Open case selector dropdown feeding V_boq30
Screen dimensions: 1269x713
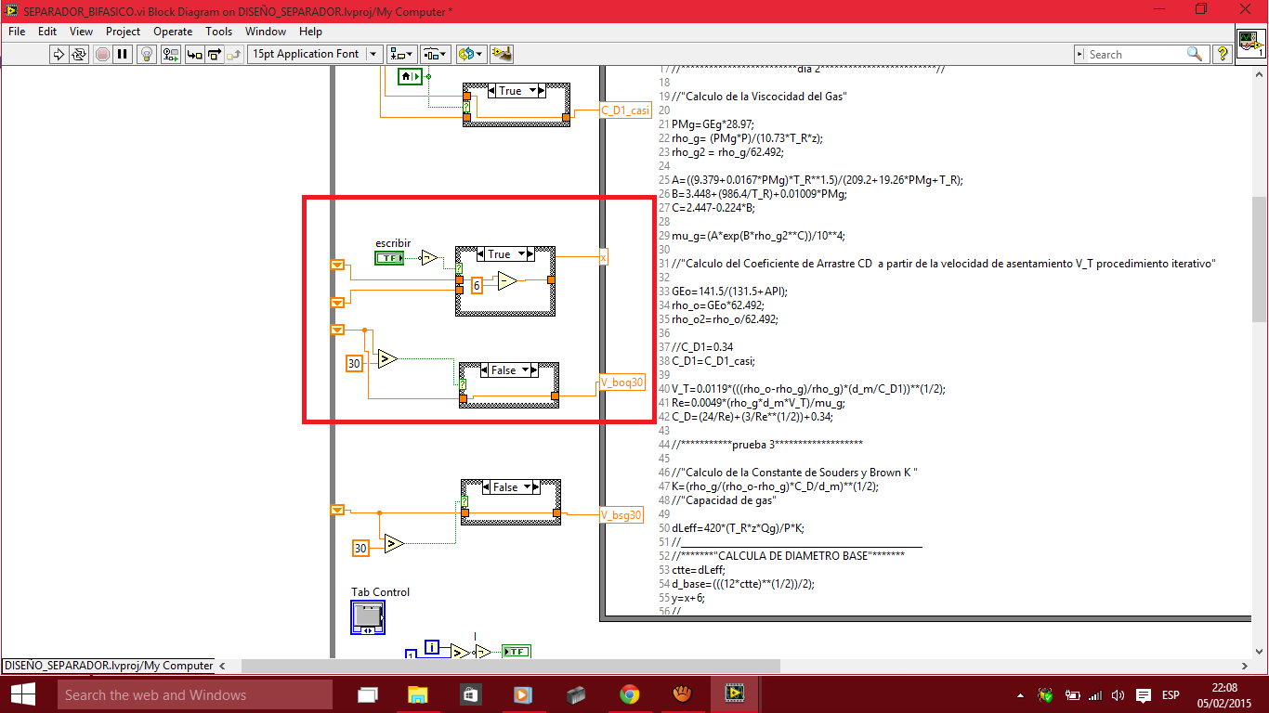point(526,369)
